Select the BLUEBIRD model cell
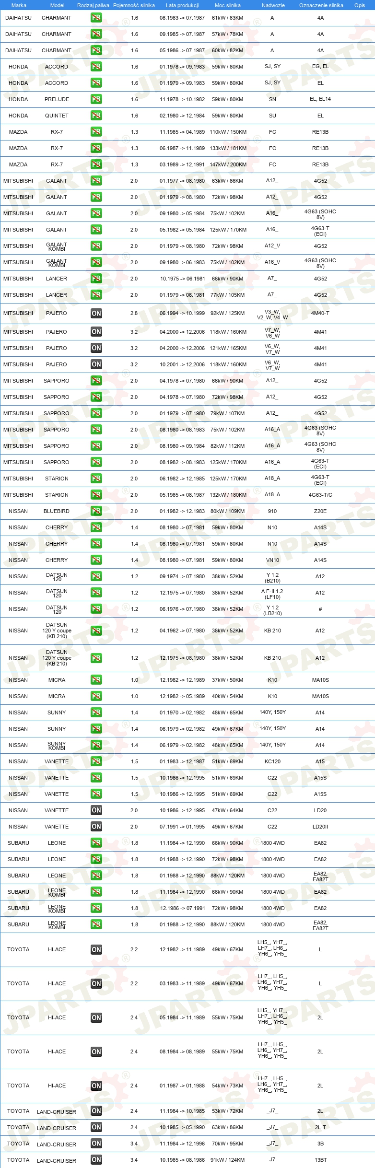The height and width of the screenshot is (1168, 375). pos(57,511)
